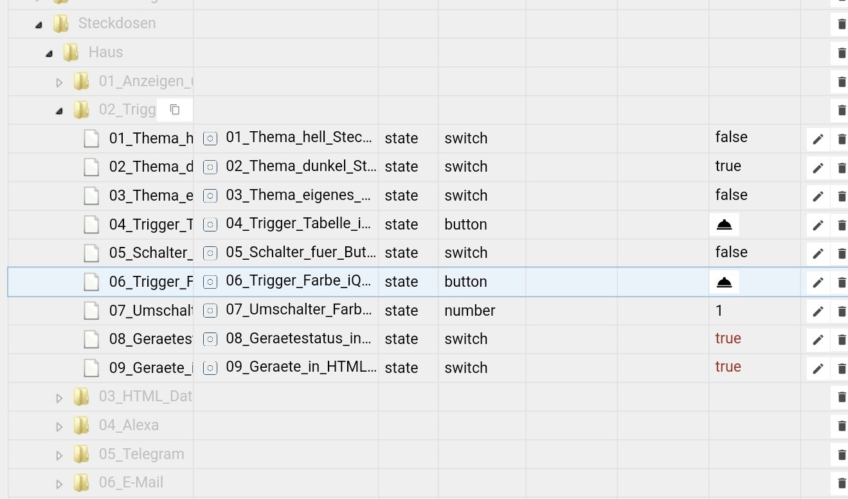Screen dimensions: 848x499
Task: Edit the 01_Thema_hell row with its pencil icon
Action: point(818,139)
